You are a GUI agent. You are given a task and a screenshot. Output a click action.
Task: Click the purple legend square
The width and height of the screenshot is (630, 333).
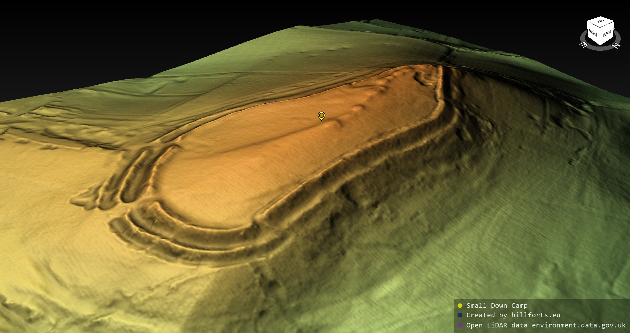click(460, 325)
